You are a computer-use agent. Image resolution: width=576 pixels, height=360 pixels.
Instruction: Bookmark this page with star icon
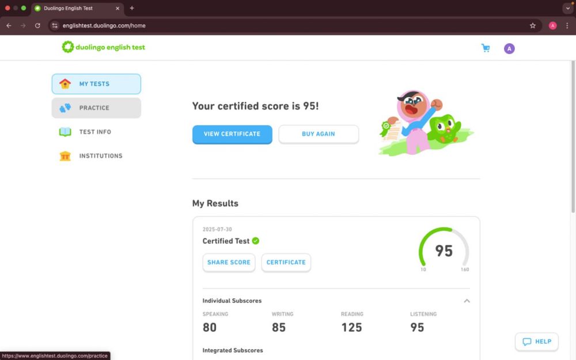[x=533, y=25]
